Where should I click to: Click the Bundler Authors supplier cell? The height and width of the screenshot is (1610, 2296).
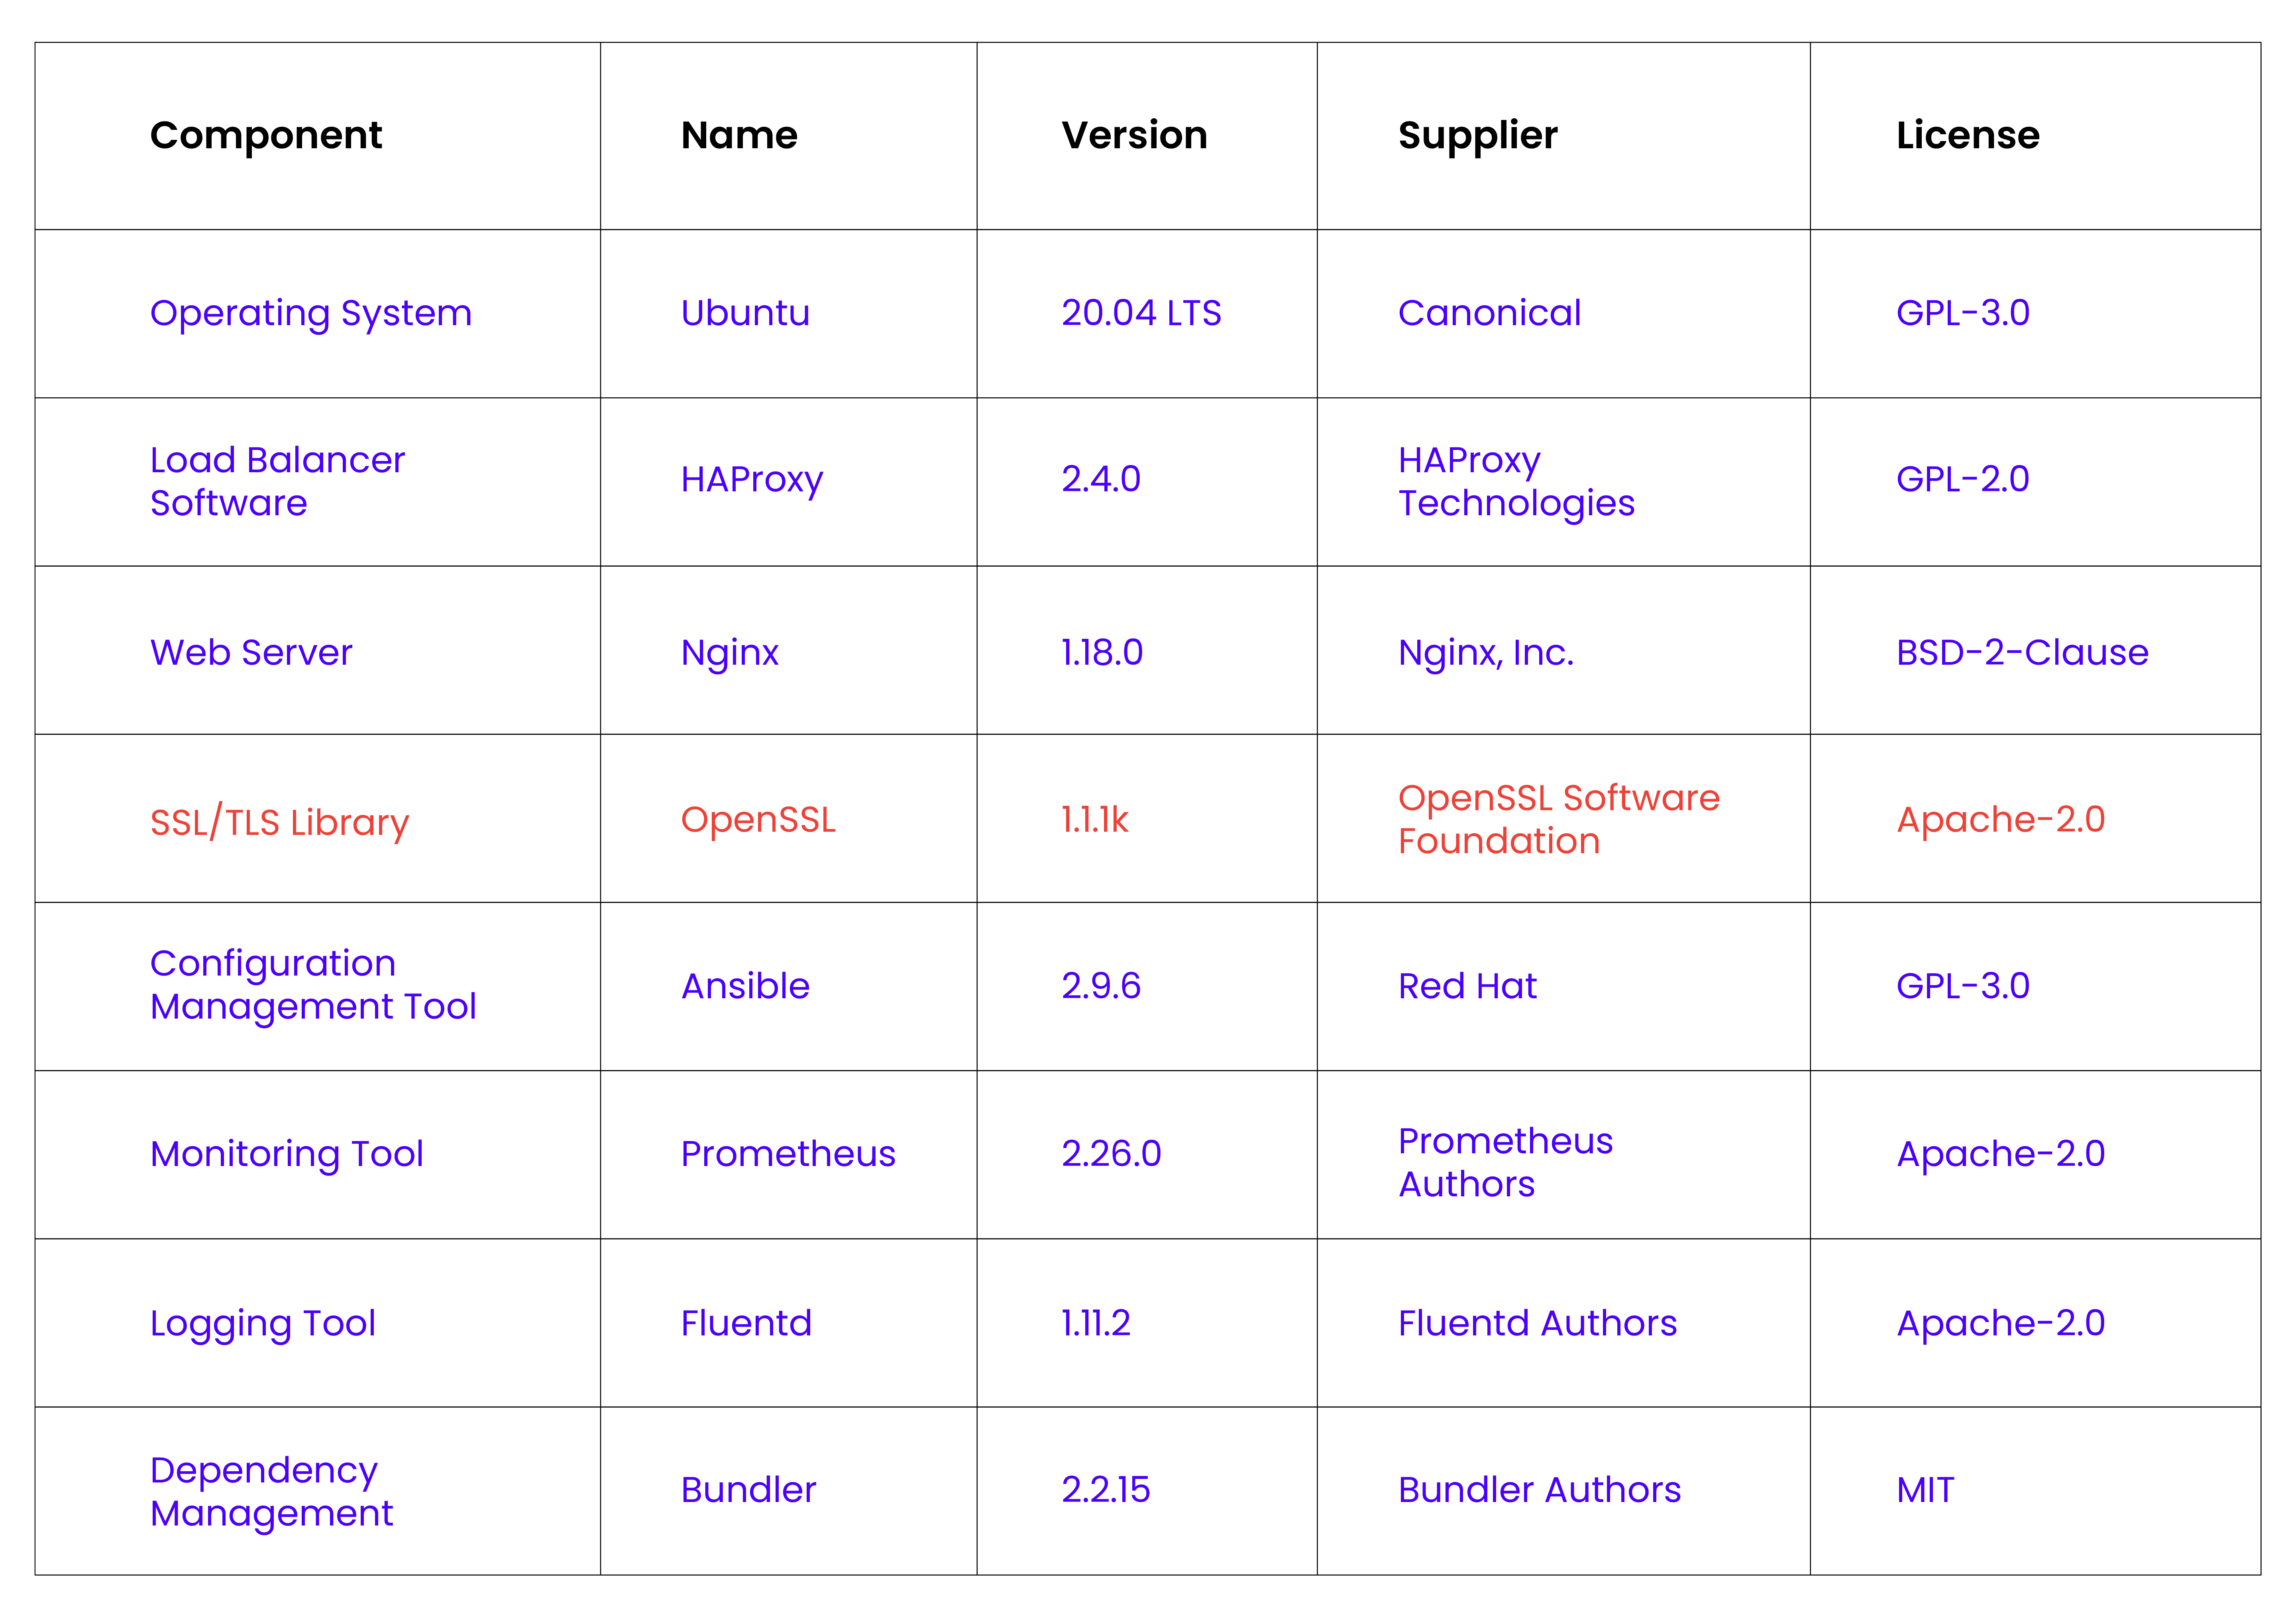pos(1539,1491)
